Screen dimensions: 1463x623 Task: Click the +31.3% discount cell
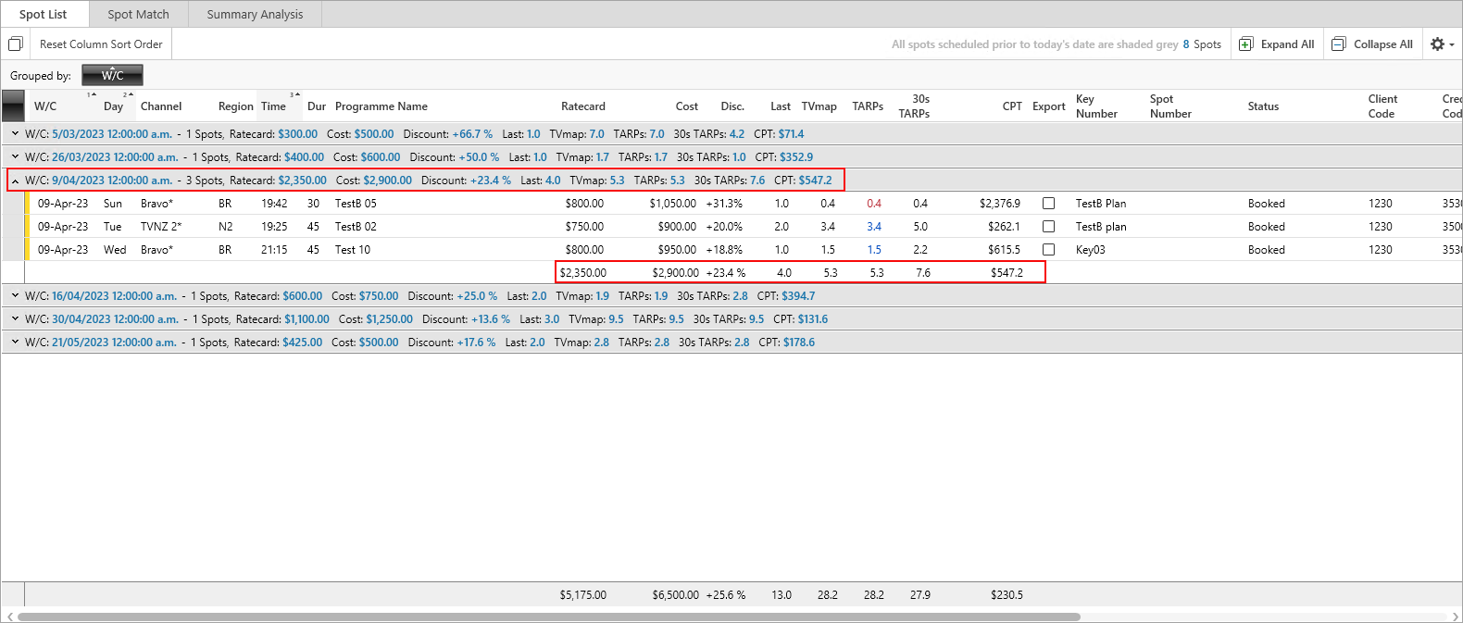point(724,204)
